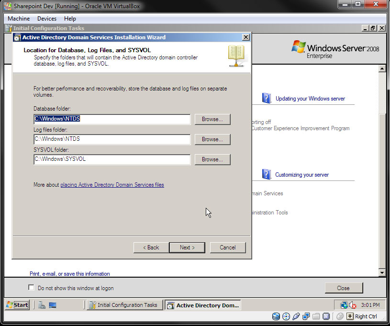Click the VirtualBox virtualization (V chip) icon

(x=326, y=316)
